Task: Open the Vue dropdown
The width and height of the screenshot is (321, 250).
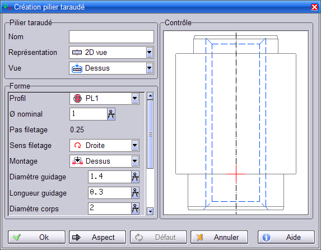Action: 150,68
